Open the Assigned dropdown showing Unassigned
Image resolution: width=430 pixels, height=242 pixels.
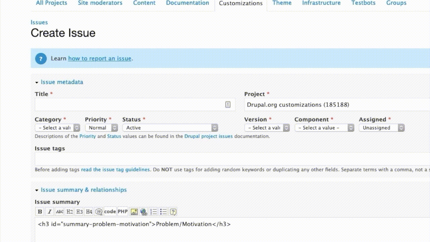(381, 128)
